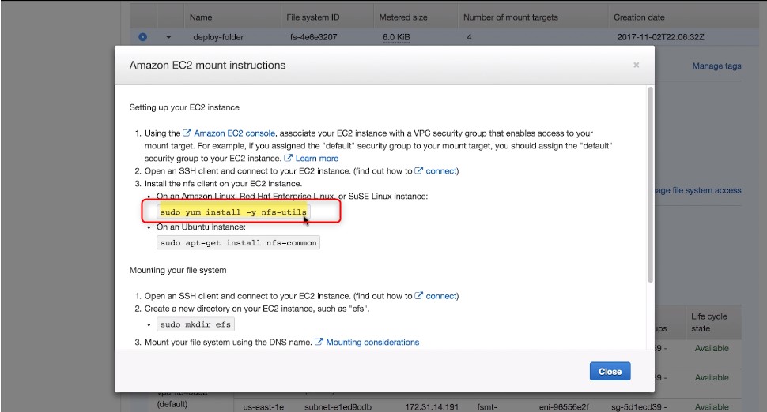Select the deploy-folder radio button
This screenshot has height=412, width=767.
coord(142,37)
